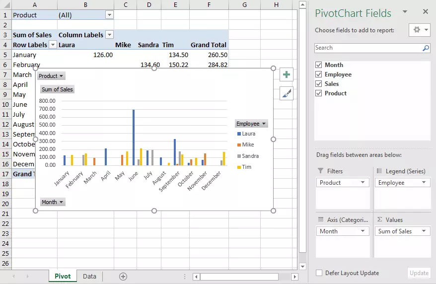This screenshot has width=436, height=284.
Task: Click the select-all corner triangle
Action: point(6,5)
